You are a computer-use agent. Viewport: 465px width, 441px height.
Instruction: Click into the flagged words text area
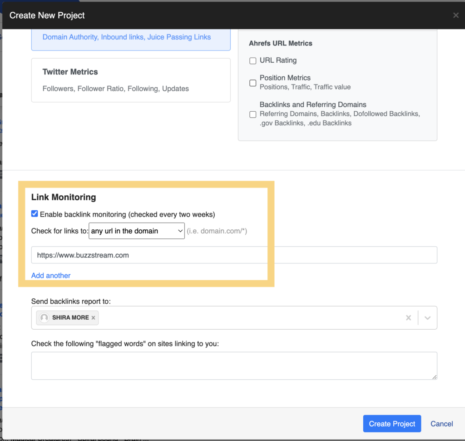pos(234,366)
